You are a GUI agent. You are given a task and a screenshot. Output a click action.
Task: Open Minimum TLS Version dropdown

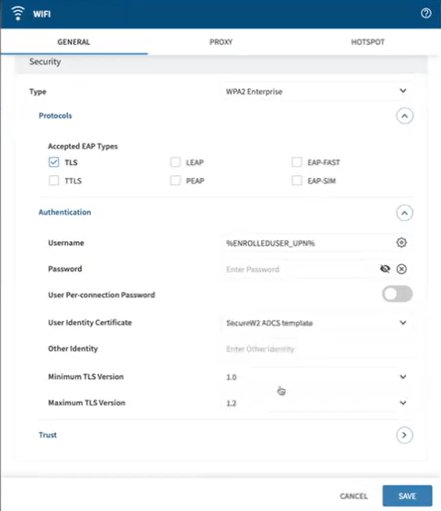[316, 377]
